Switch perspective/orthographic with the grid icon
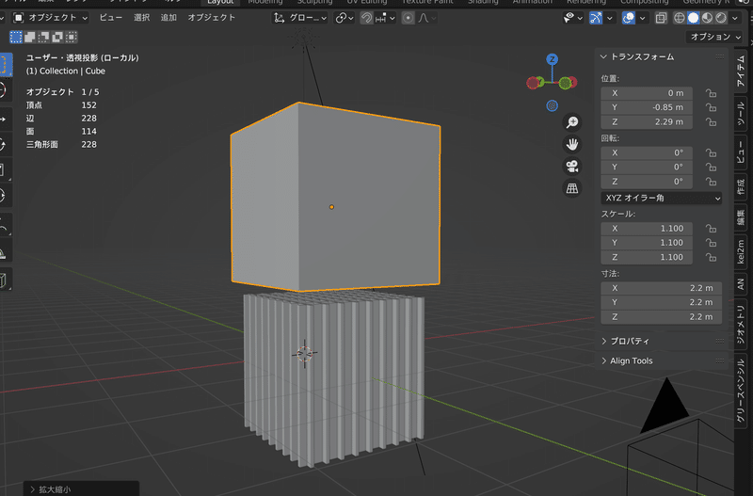 point(572,188)
